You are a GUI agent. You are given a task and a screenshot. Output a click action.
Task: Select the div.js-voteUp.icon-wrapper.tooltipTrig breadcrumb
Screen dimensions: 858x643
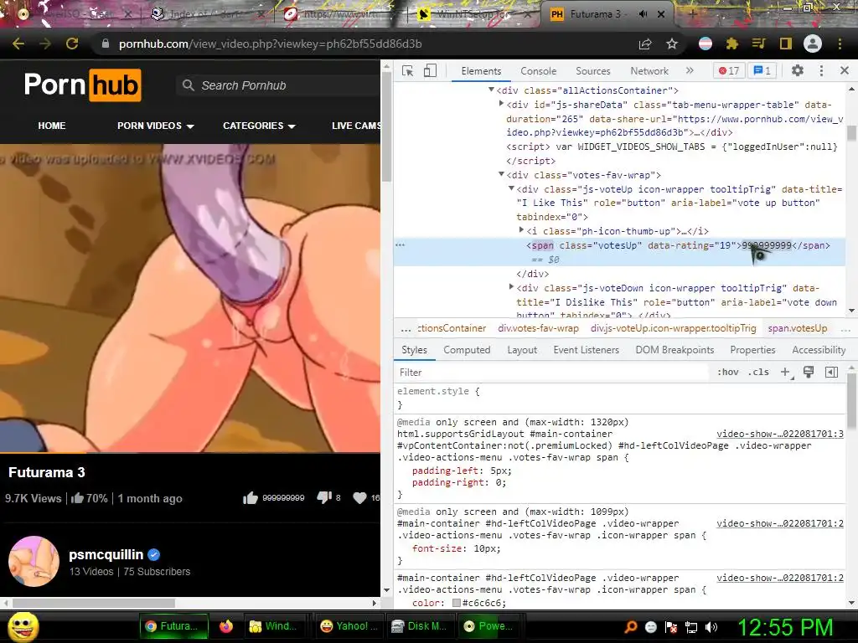point(673,328)
